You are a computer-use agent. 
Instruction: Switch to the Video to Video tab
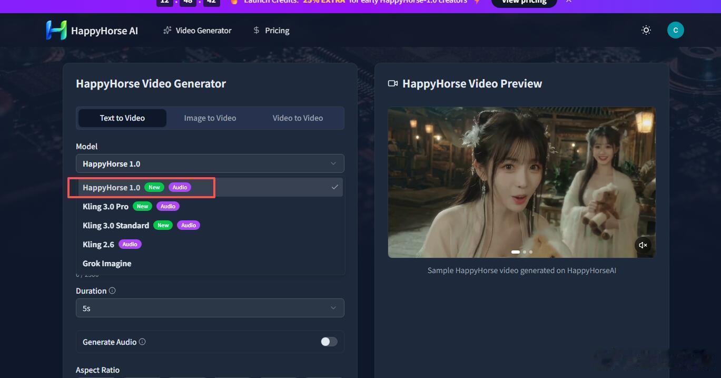(297, 118)
